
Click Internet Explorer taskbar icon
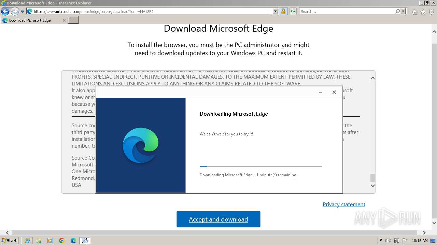(x=27, y=241)
